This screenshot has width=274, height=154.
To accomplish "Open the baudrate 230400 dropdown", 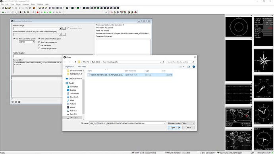I will coord(33,42).
